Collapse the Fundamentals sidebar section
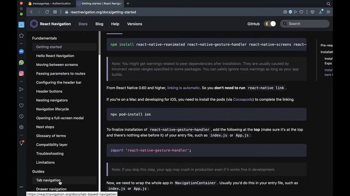350x196 pixels. click(x=44, y=38)
